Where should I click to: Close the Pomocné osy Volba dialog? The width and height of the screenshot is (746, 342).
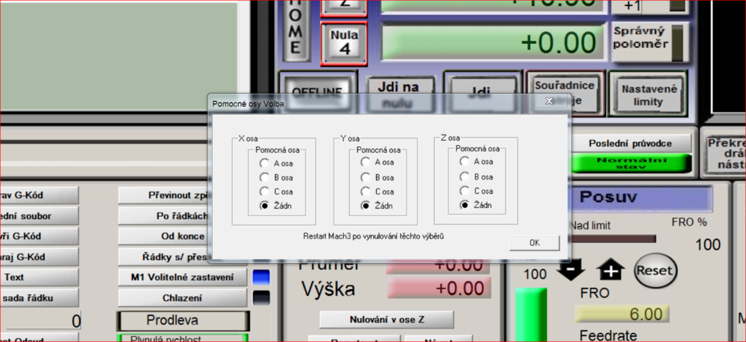coord(548,101)
